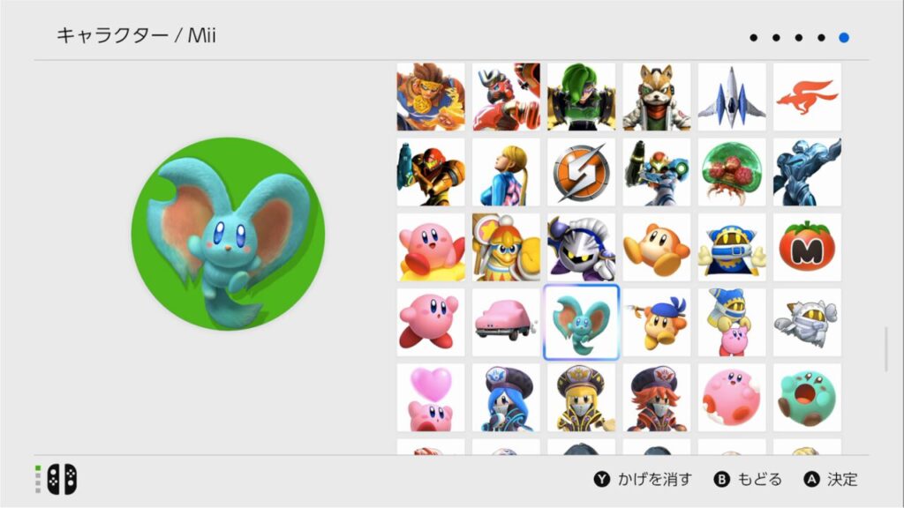Screen dimensions: 904x508
Task: Select the King Dedede icon
Action: [506, 247]
